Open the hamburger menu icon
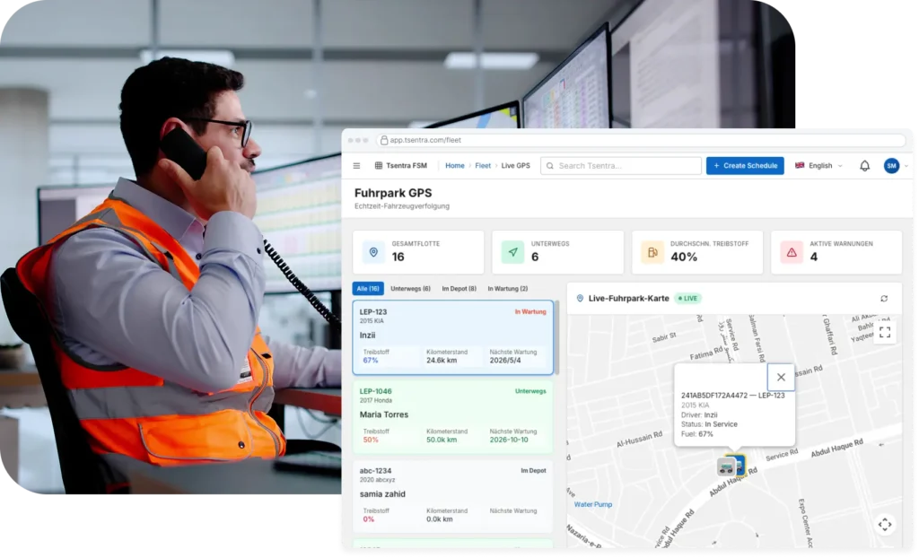 (356, 166)
